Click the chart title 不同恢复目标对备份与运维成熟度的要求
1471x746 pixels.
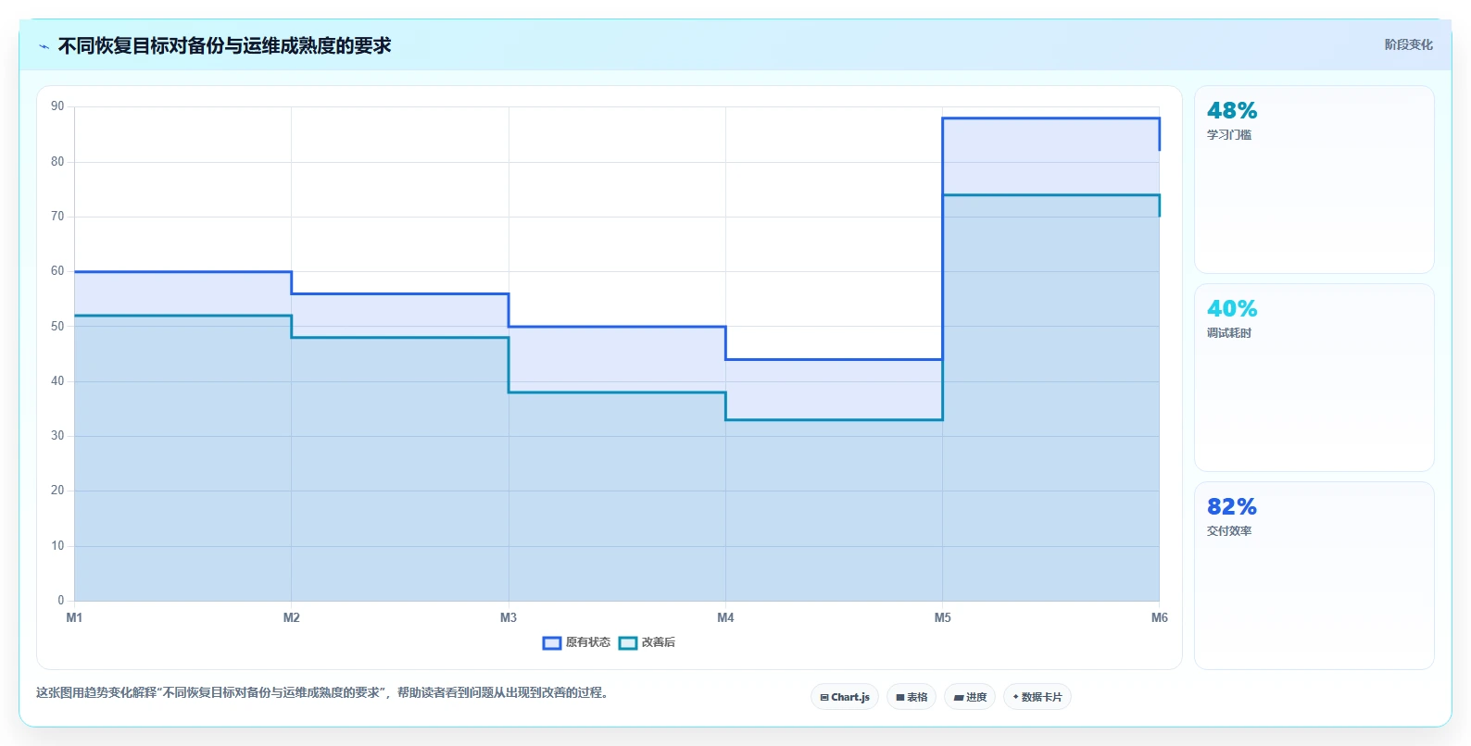(x=224, y=45)
